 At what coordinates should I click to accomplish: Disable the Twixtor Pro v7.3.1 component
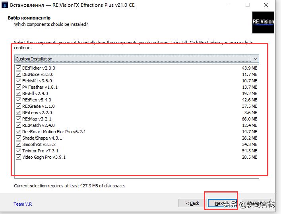coord(18,151)
